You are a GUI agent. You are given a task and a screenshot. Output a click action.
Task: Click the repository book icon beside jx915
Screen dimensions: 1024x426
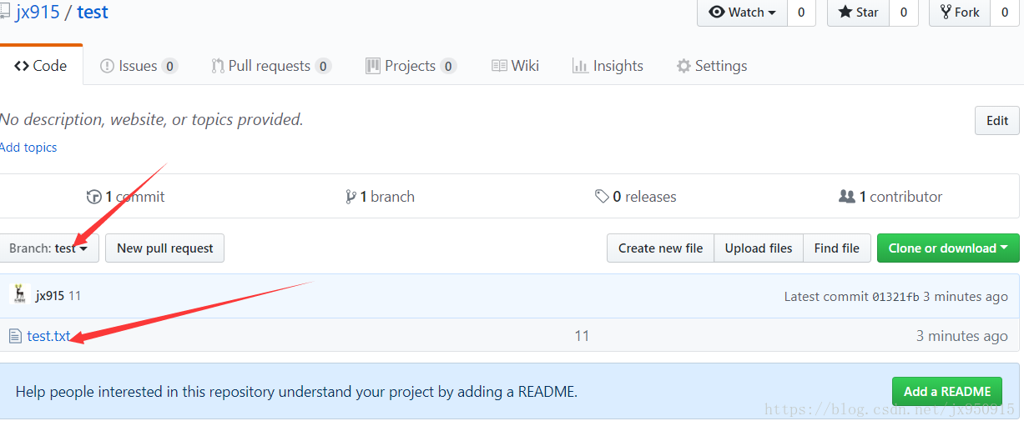tap(5, 13)
